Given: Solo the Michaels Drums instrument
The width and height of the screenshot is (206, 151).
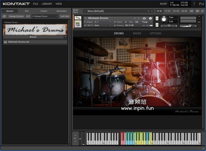Looking at the screenshot, I should click(x=157, y=19).
